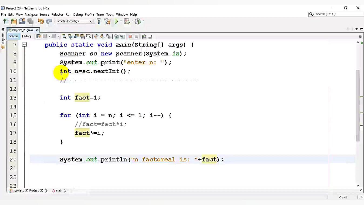The width and height of the screenshot is (364, 205).
Task: Click the Find Previous Occurrence icon
Action: click(70, 37)
